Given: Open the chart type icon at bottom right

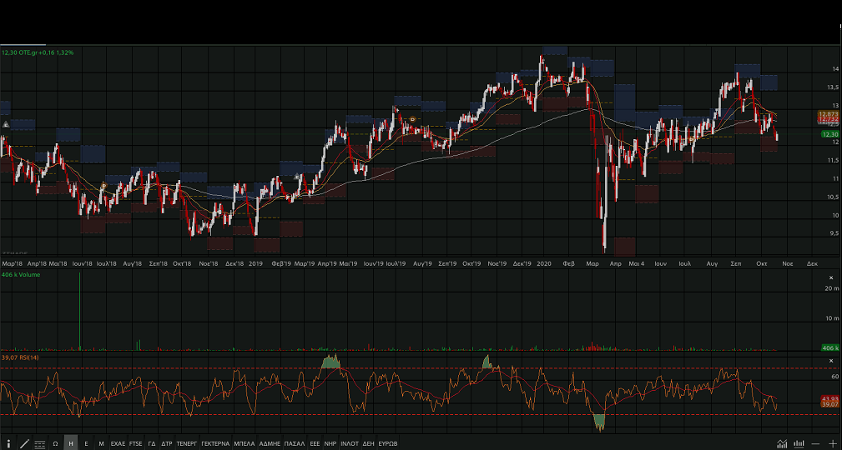Looking at the screenshot, I should 782,443.
